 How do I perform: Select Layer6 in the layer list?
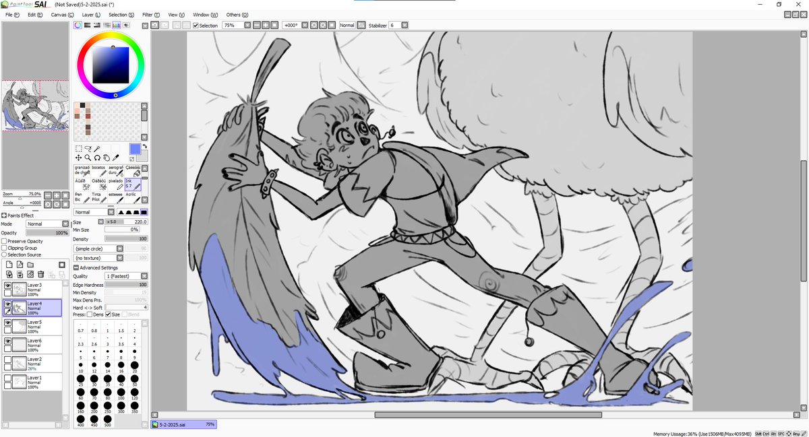[32, 345]
